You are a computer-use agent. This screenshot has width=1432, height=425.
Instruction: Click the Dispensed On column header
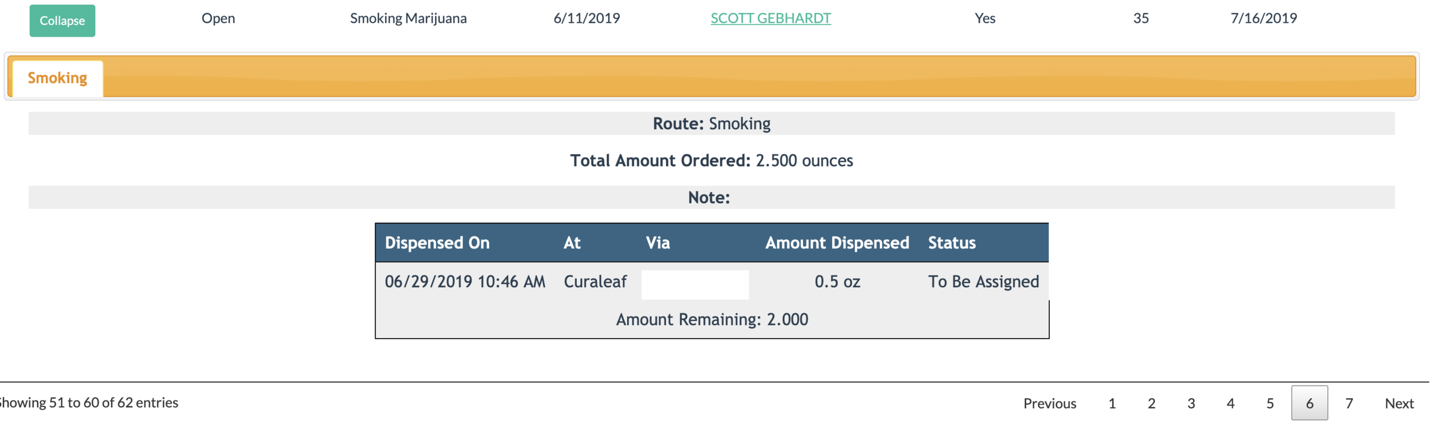(x=437, y=243)
